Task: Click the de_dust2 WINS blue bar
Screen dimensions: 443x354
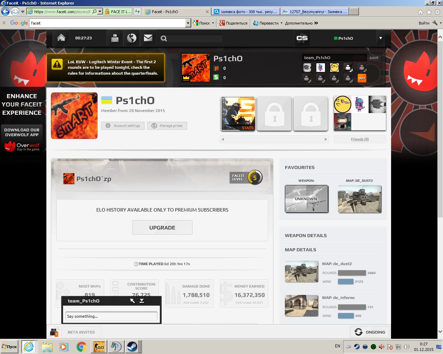Action: 345,281
